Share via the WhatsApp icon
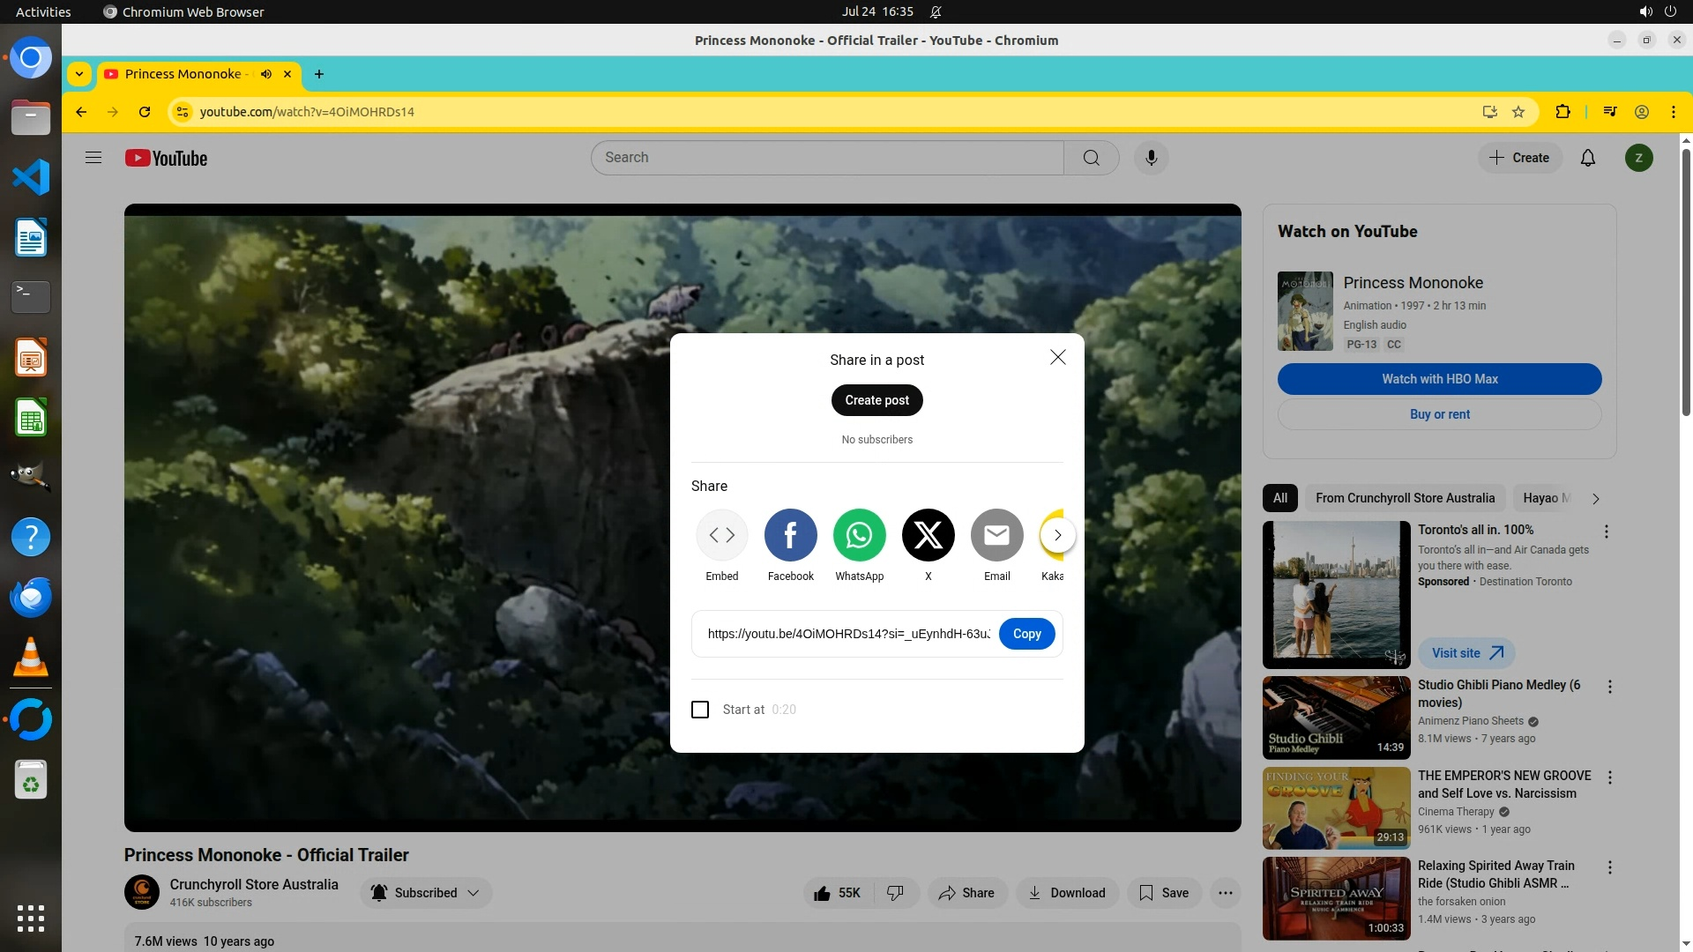Image resolution: width=1693 pixels, height=952 pixels. pos(859,535)
